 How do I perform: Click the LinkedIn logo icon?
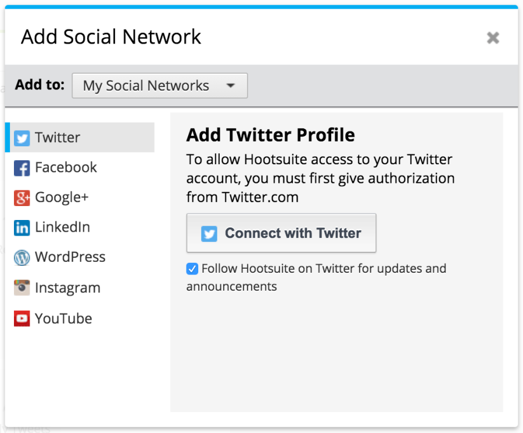pos(22,228)
